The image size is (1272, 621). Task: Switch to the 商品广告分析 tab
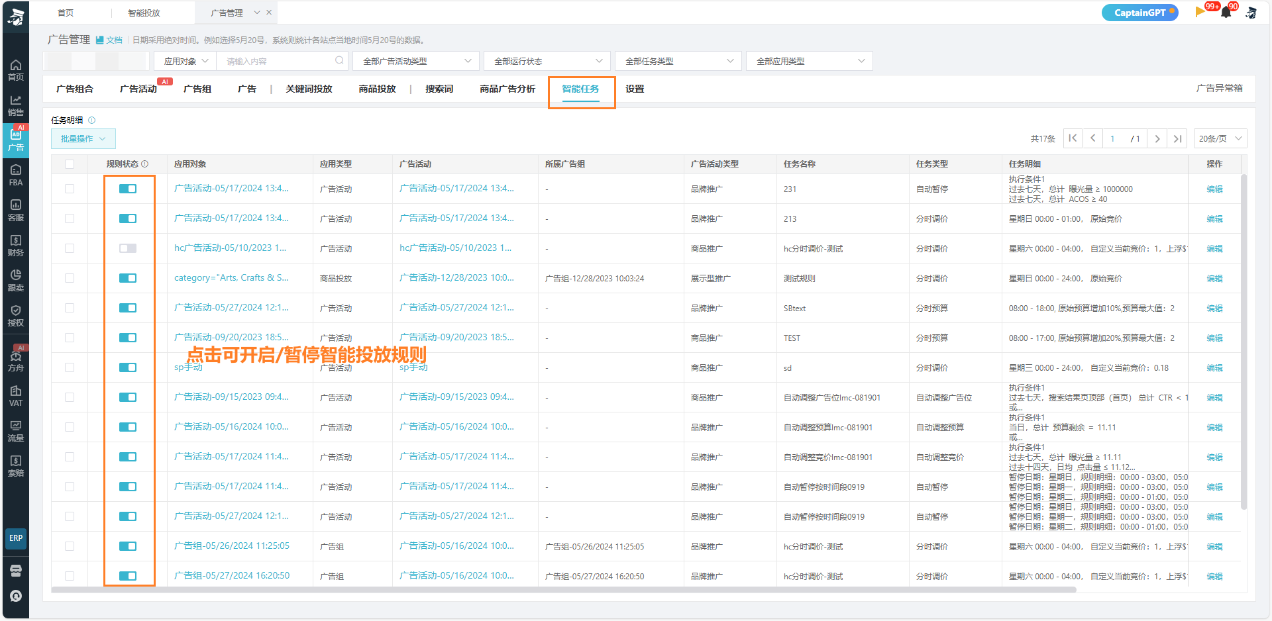tap(507, 89)
